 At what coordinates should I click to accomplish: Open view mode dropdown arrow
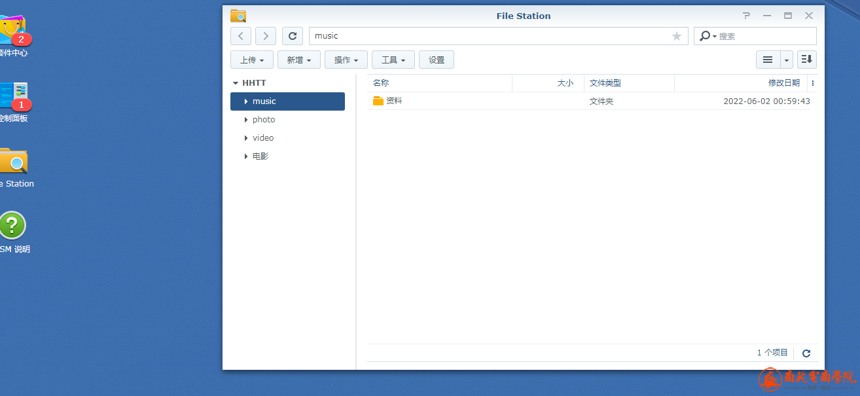pos(787,60)
